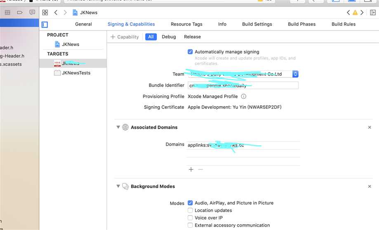Open the related items grid icon

[45, 12]
